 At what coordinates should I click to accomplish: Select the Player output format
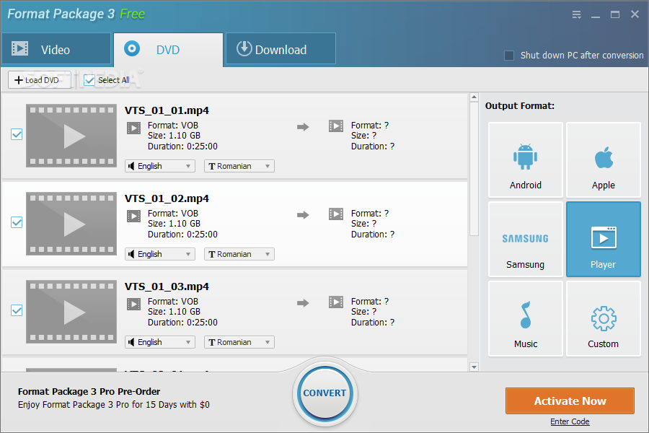click(x=603, y=239)
